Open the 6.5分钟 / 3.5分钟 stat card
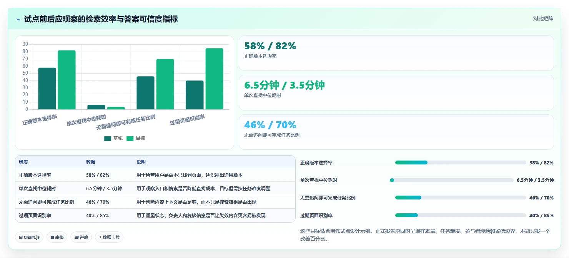 [396, 92]
